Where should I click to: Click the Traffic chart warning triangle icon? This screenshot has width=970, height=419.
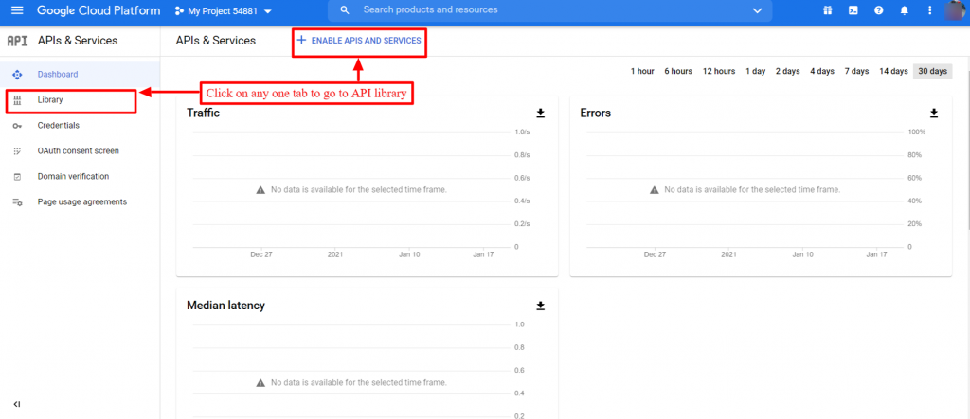click(260, 190)
